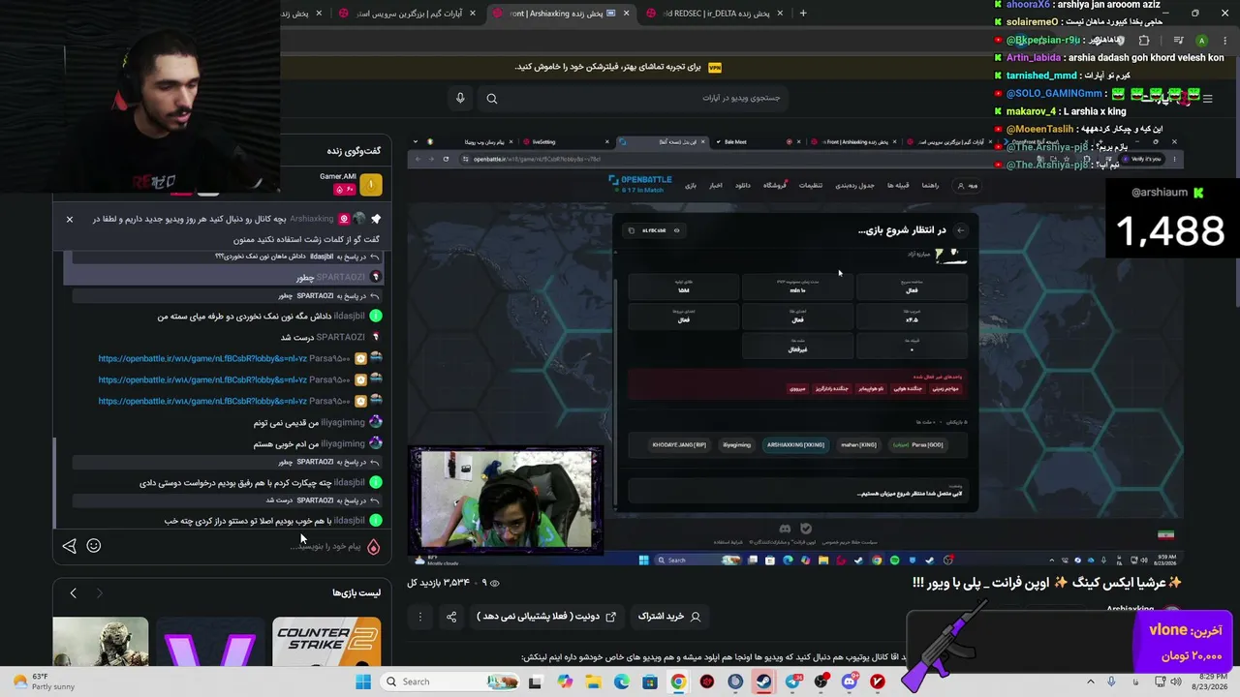Close the "REDSEC | ir_DELTA" browser tab
The image size is (1240, 697).
coord(781,13)
